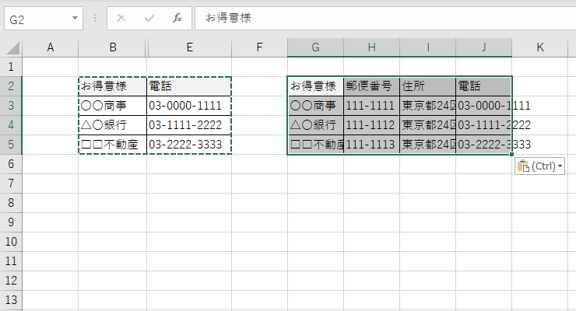Click cell I2 containing 住所
Screen dimensions: 576x311
pos(428,86)
